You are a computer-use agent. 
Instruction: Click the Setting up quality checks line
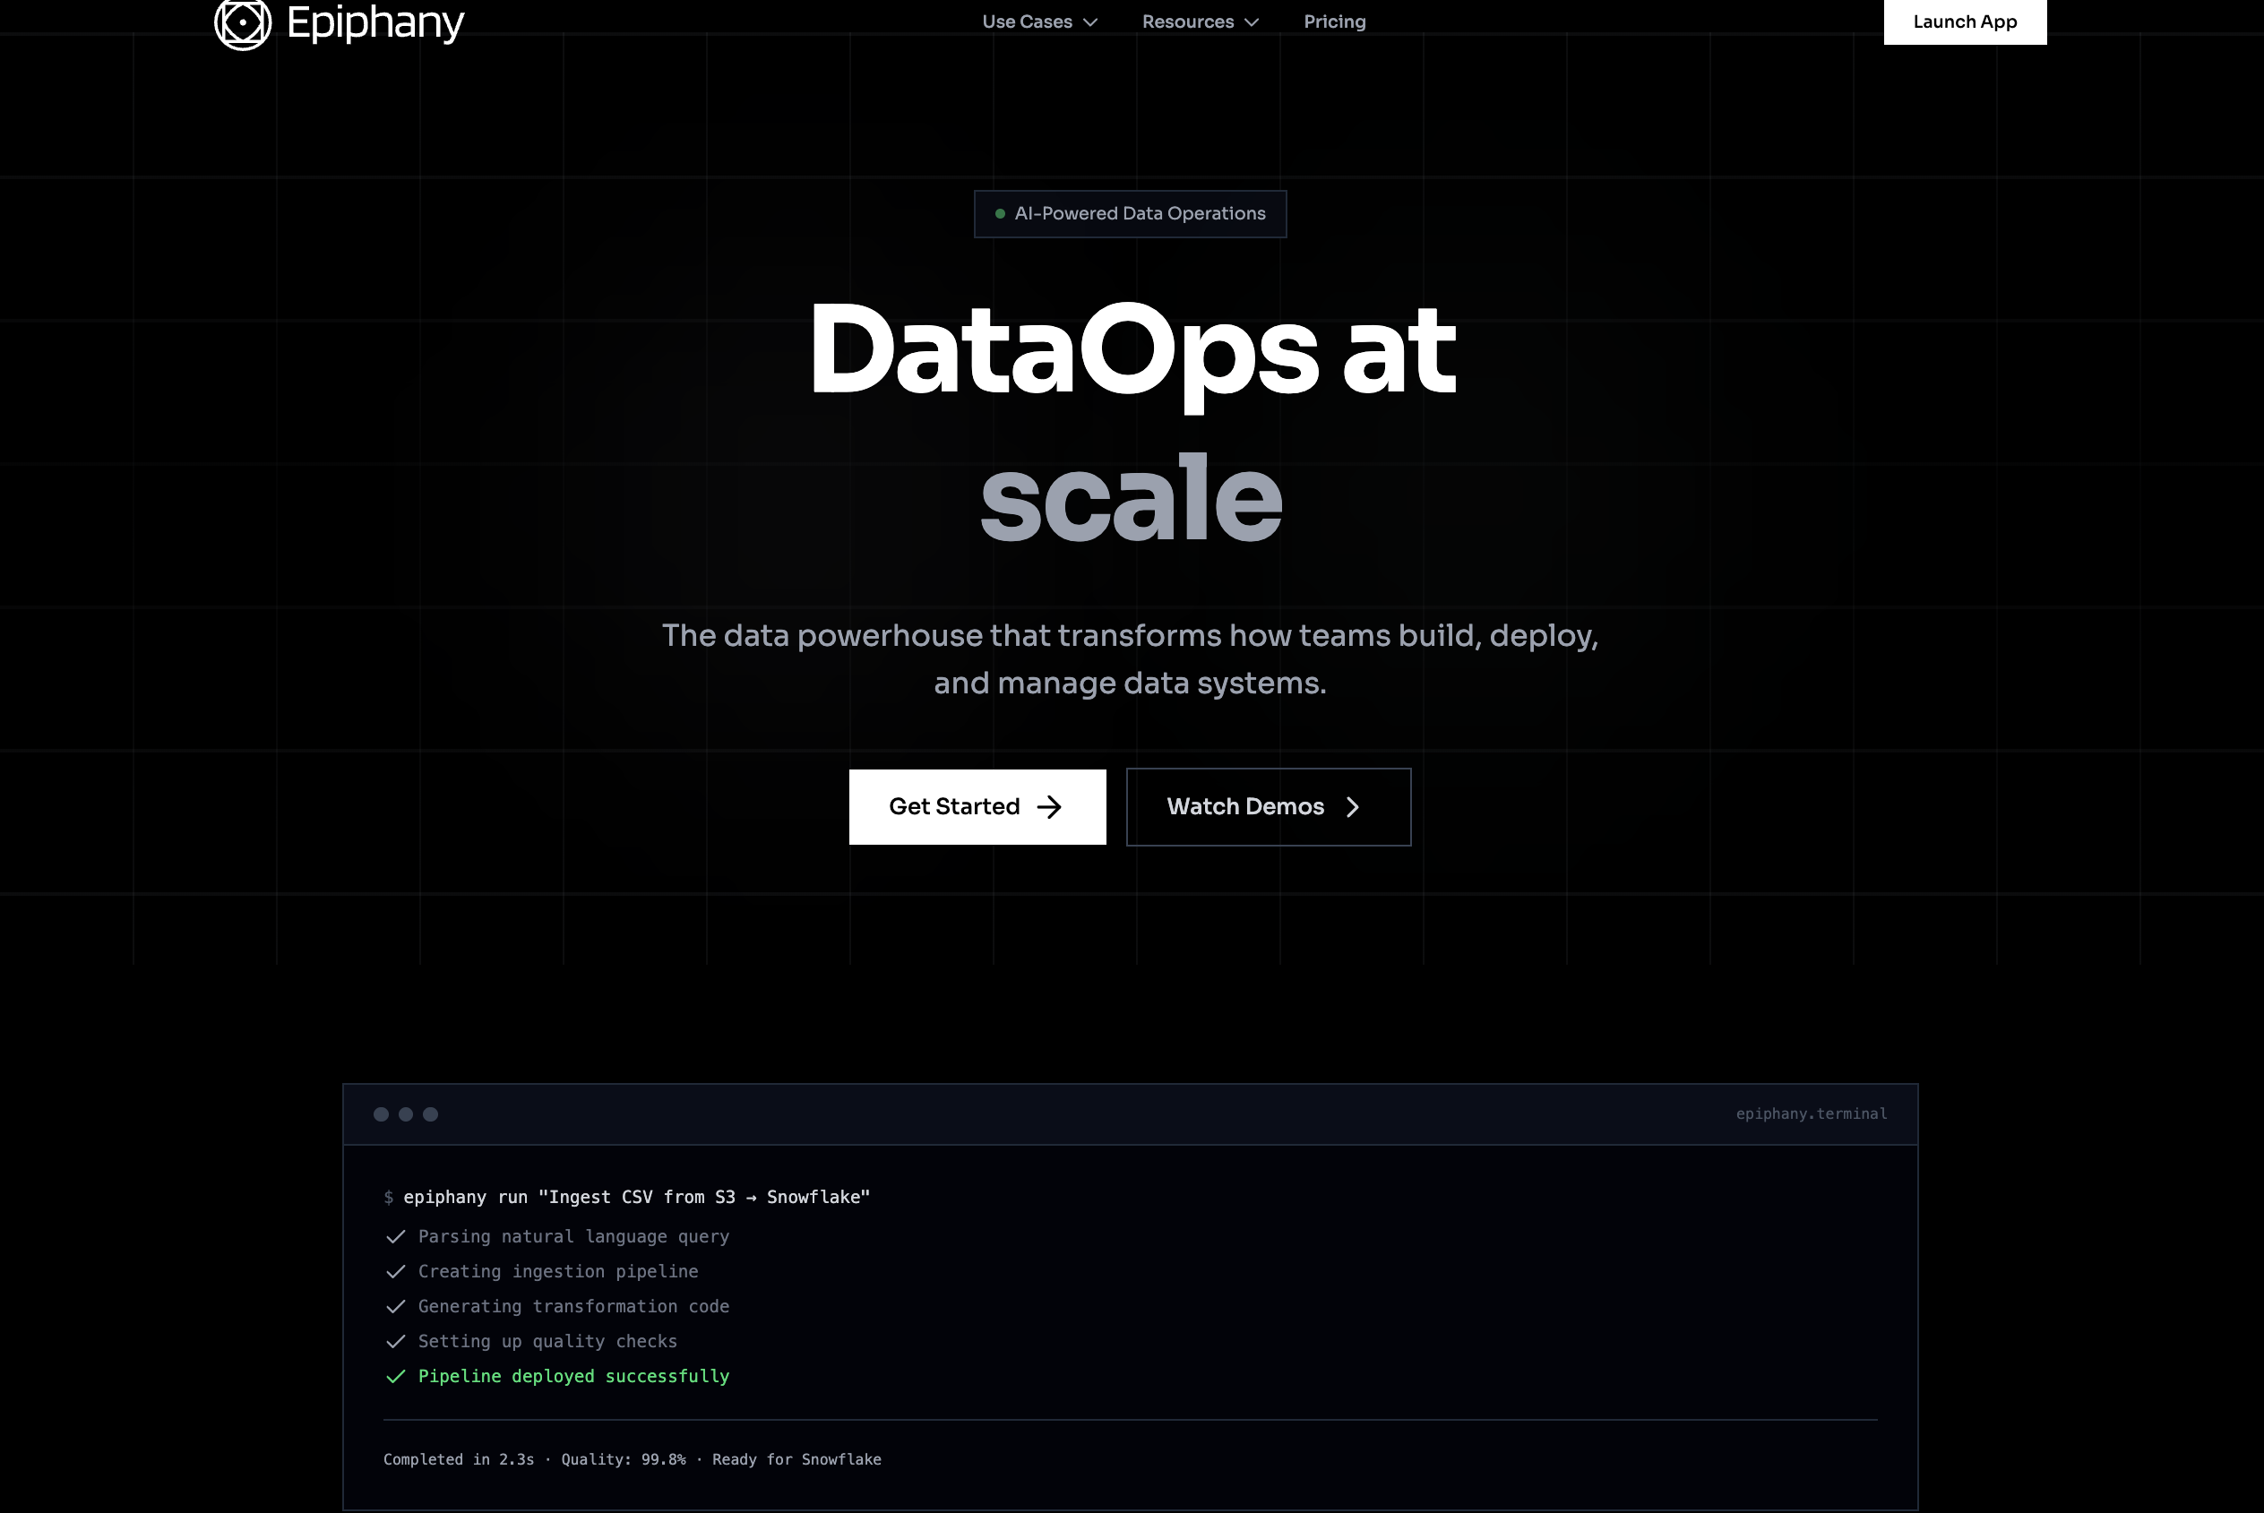pyautogui.click(x=547, y=1340)
